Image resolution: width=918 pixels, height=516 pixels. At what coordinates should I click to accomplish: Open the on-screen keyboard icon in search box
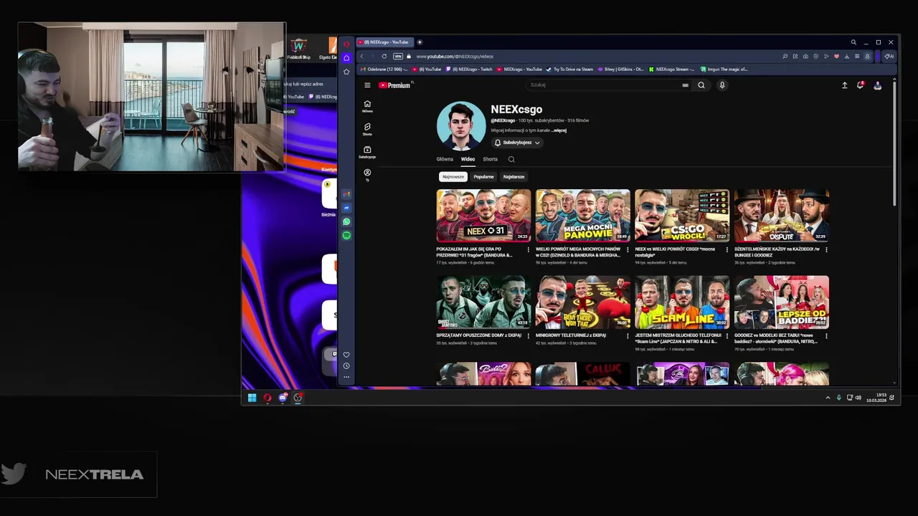tap(685, 85)
